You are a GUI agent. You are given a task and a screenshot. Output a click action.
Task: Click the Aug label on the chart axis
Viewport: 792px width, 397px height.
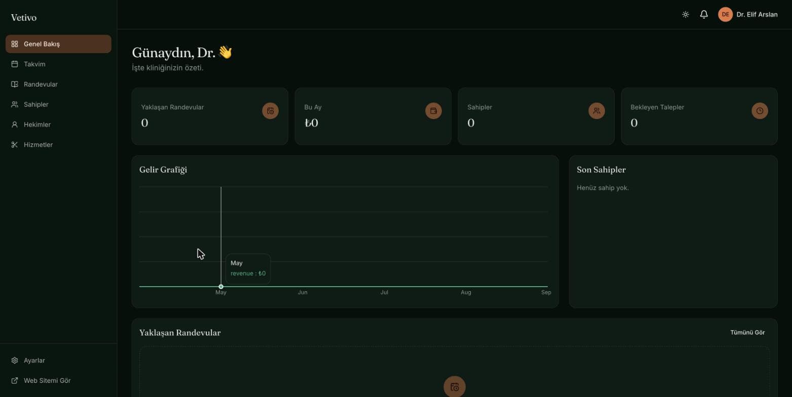click(466, 293)
